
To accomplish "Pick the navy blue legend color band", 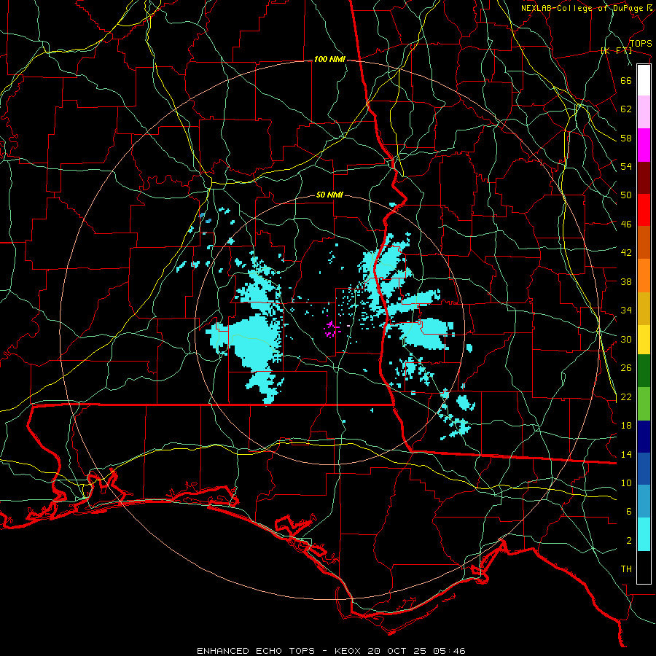I will [x=644, y=437].
